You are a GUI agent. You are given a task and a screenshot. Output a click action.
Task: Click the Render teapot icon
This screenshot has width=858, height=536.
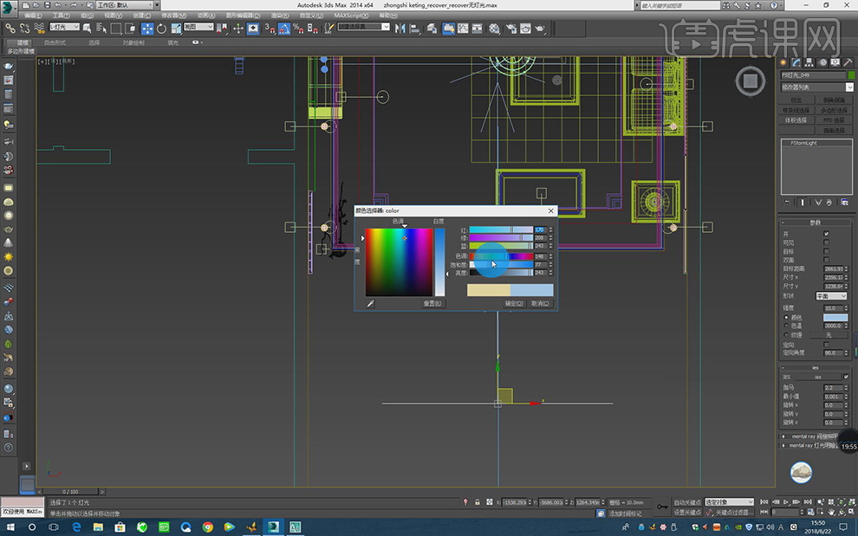pos(540,28)
